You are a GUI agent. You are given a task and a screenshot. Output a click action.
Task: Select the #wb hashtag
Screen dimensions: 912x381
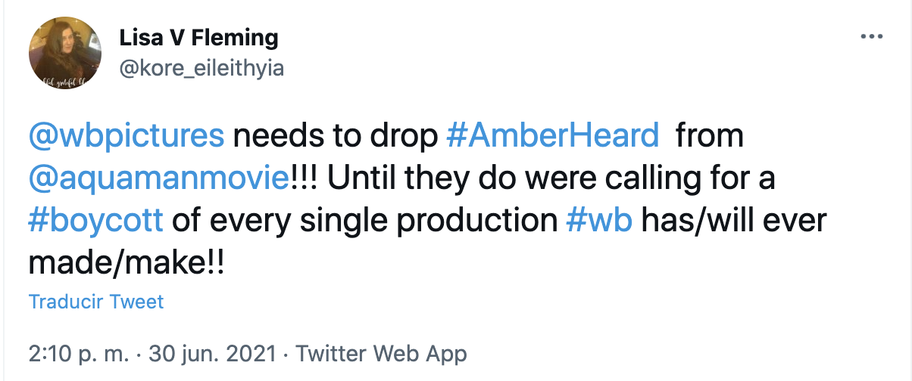(599, 221)
